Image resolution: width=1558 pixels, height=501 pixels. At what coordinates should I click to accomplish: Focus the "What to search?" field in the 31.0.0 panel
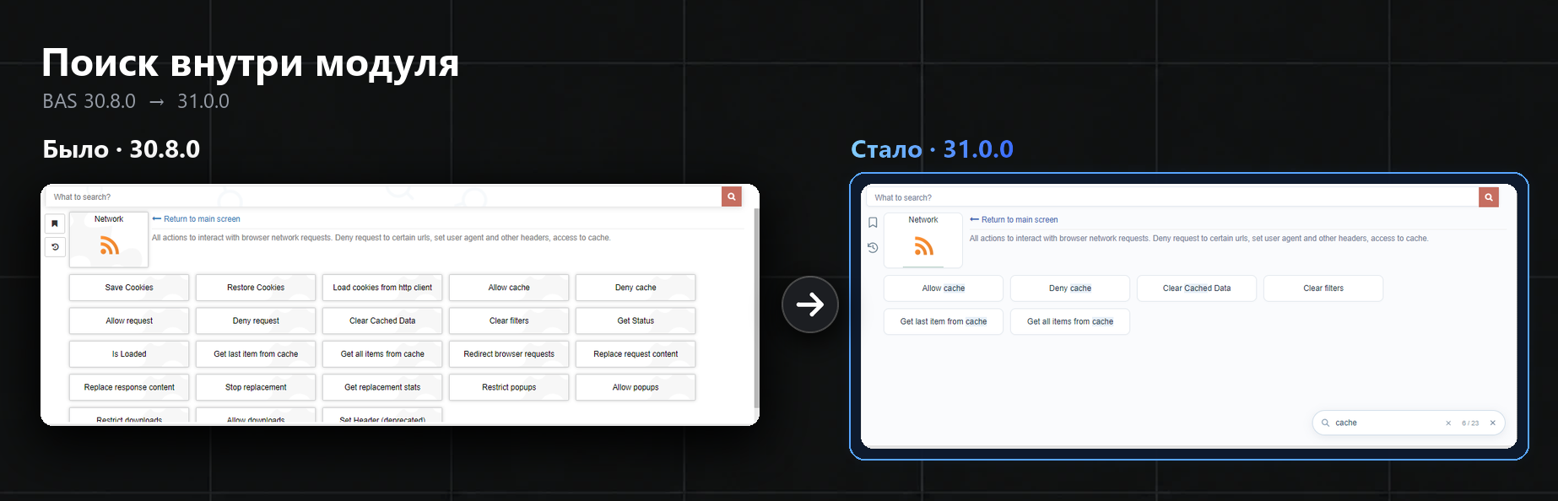coord(1171,197)
